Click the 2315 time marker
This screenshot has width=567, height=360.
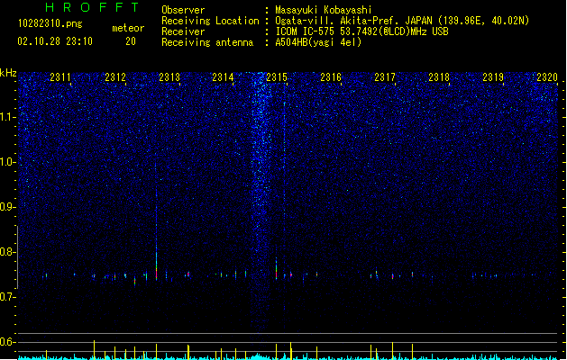(277, 76)
